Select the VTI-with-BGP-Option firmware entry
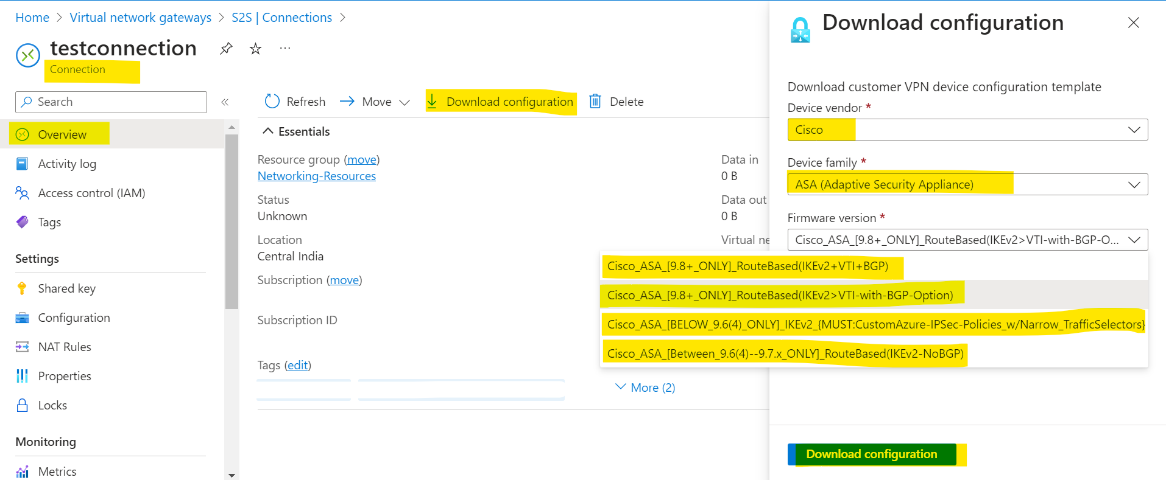 [x=874, y=295]
